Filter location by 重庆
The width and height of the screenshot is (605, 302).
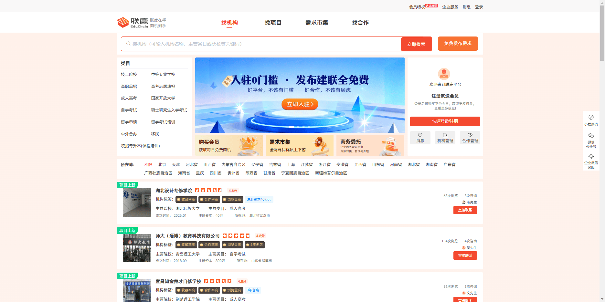(200, 173)
